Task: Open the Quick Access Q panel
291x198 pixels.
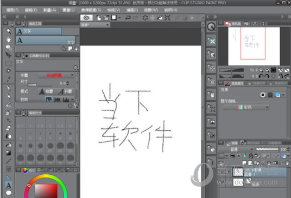Action: 211,27
